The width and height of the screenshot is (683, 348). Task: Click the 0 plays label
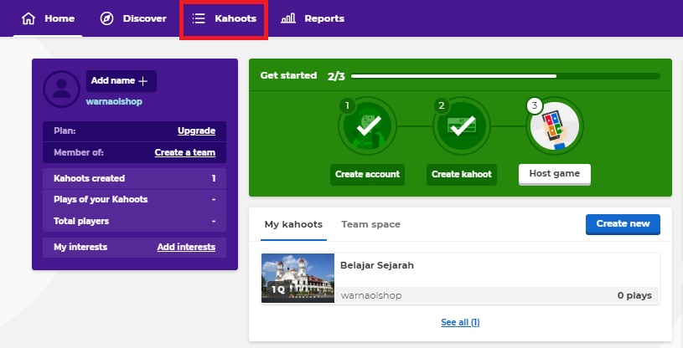click(634, 295)
